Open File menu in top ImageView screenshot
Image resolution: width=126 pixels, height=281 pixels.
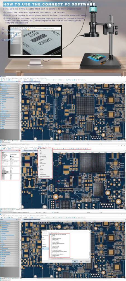tap(2, 78)
